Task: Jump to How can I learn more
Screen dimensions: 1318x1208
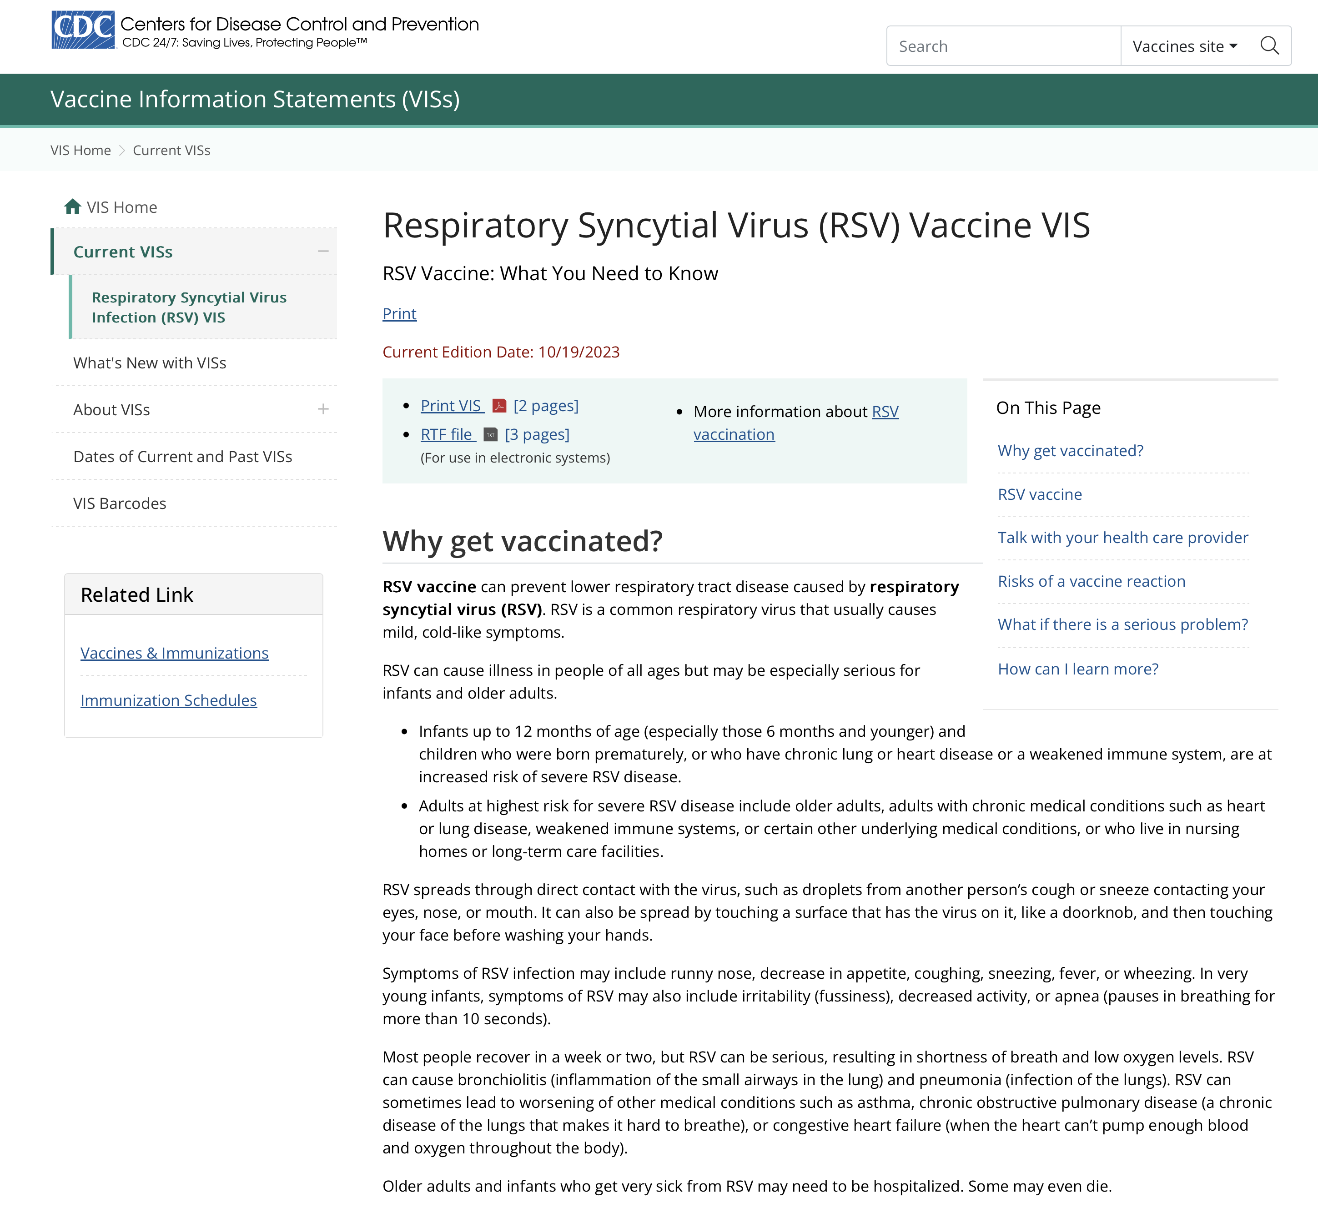Action: click(x=1077, y=669)
